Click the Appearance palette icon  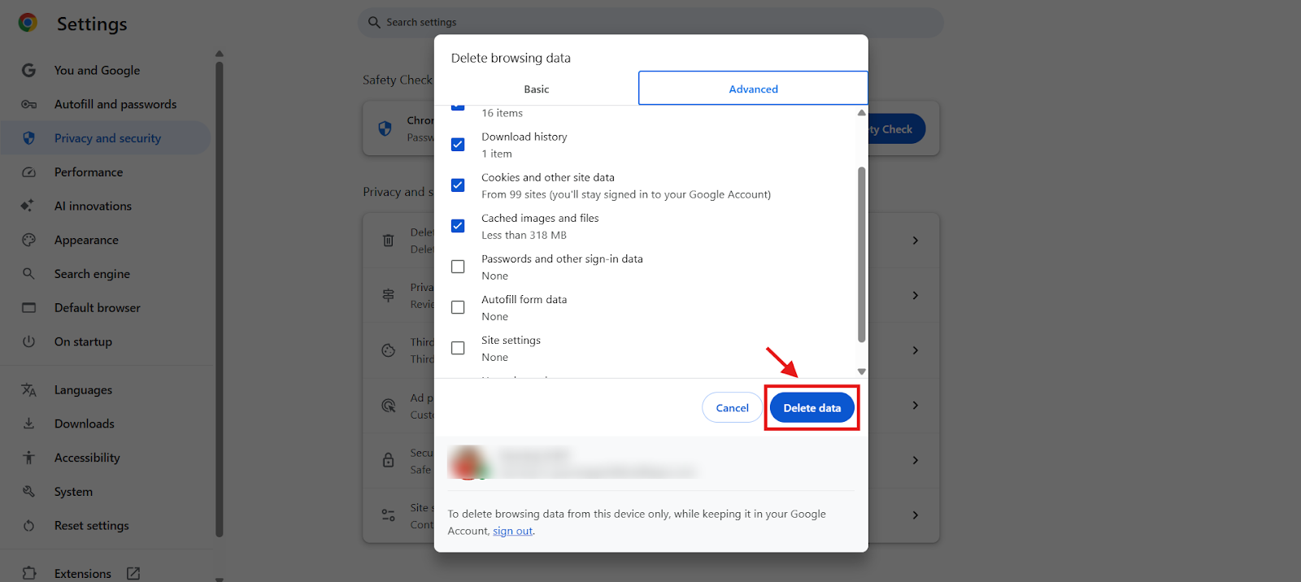click(x=28, y=240)
